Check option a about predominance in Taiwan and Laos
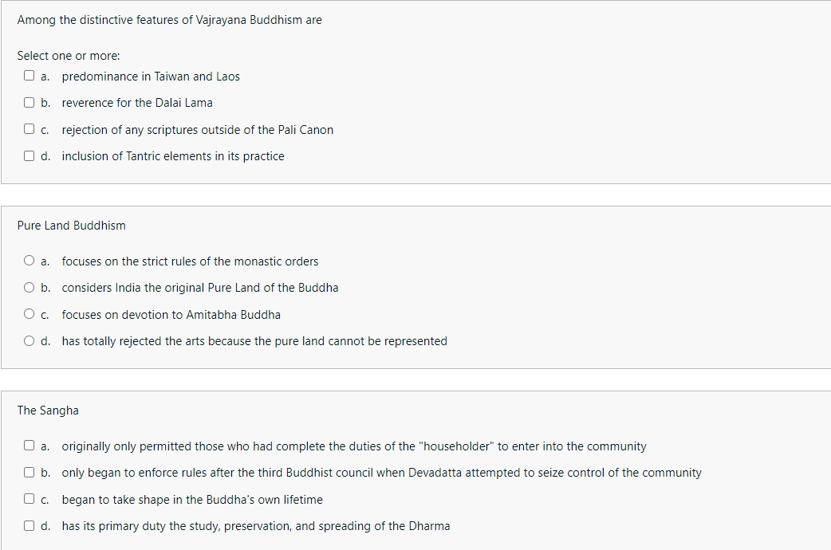 (x=29, y=75)
